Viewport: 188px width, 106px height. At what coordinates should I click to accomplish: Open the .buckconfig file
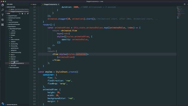coord(14,44)
